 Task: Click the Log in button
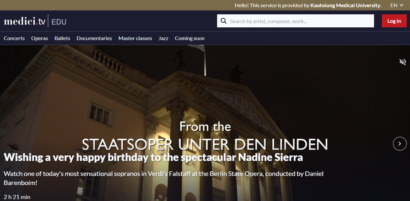394,21
